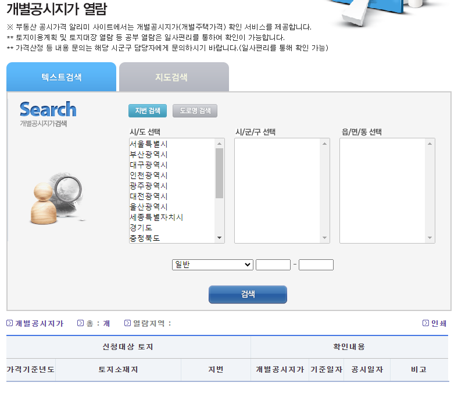The image size is (458, 393).
Task: Click the 가격기준년도 column header
Action: [x=30, y=370]
